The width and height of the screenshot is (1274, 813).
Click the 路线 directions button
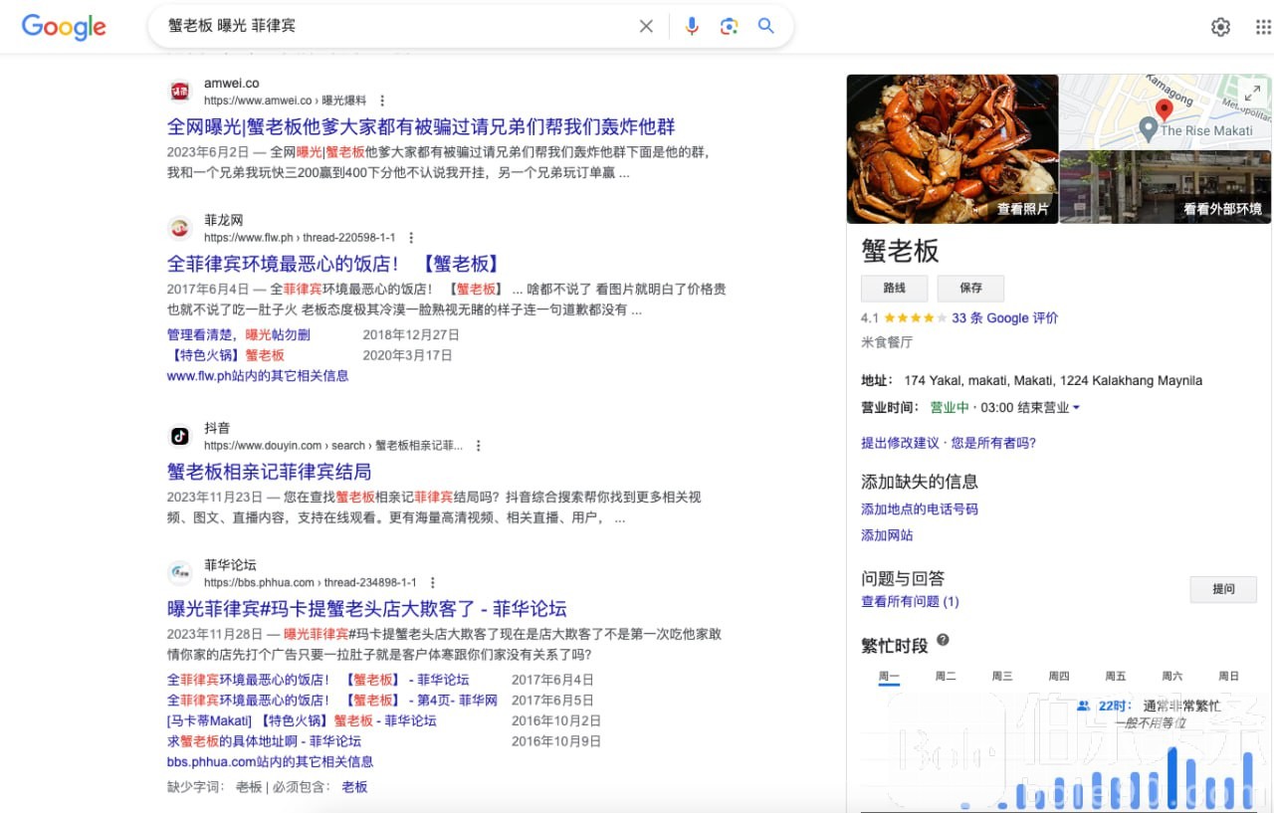coord(894,289)
